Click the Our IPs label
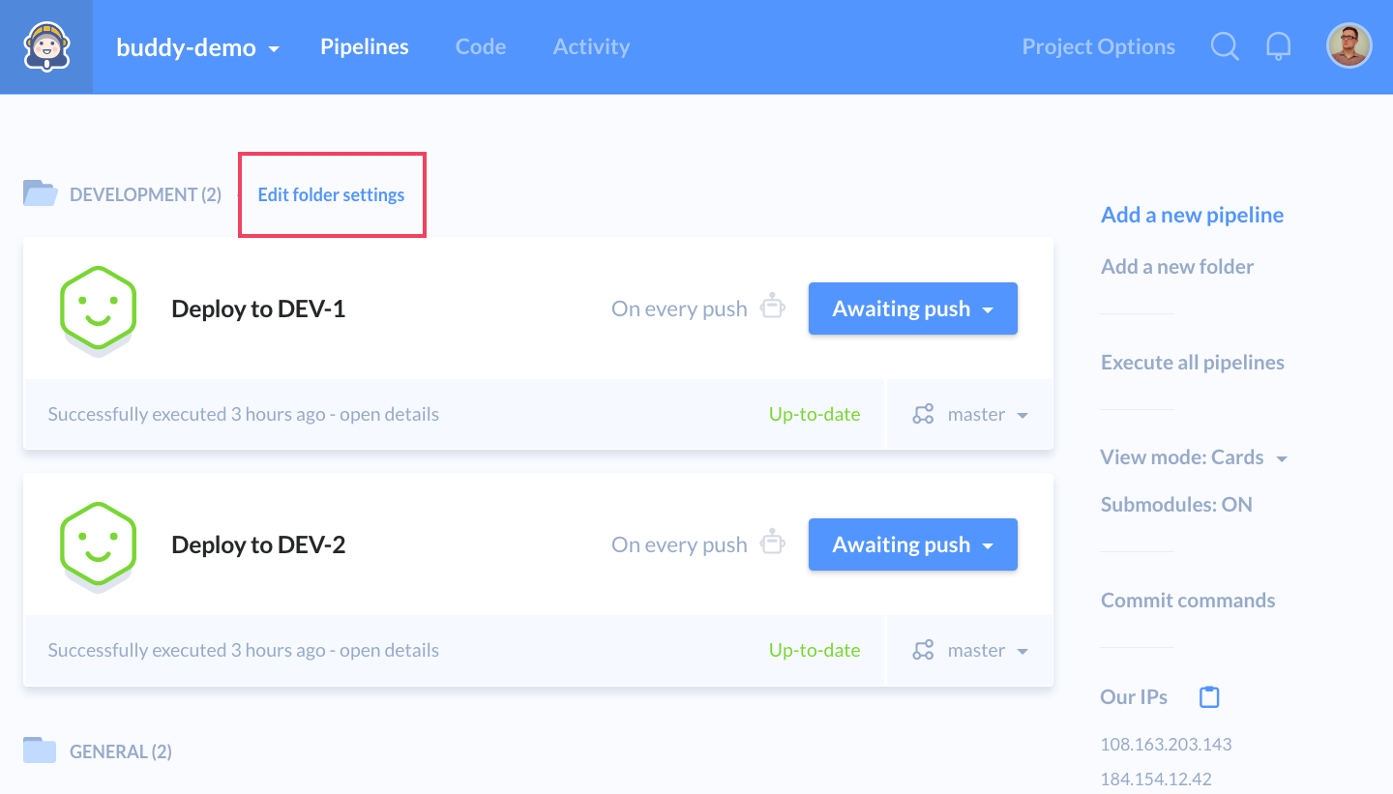The width and height of the screenshot is (1393, 794). (1134, 696)
